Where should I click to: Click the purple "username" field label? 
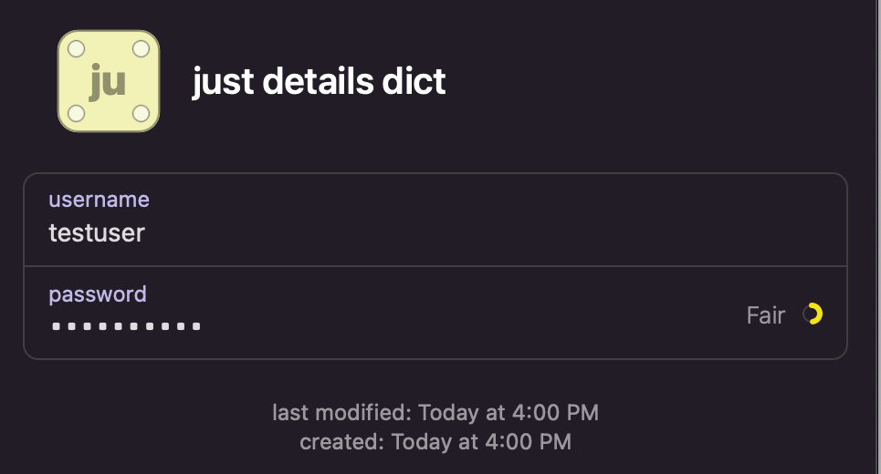tap(99, 200)
